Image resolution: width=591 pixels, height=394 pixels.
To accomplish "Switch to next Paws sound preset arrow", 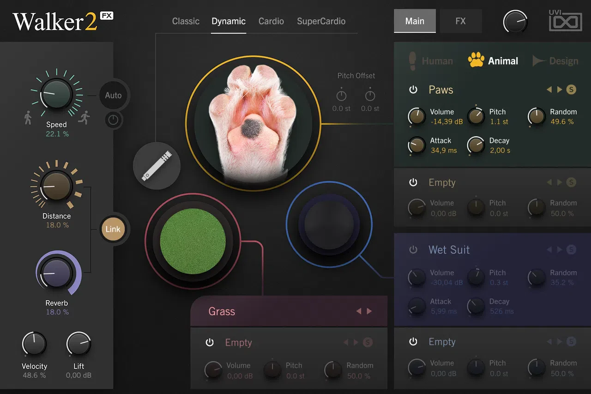I will pos(560,90).
